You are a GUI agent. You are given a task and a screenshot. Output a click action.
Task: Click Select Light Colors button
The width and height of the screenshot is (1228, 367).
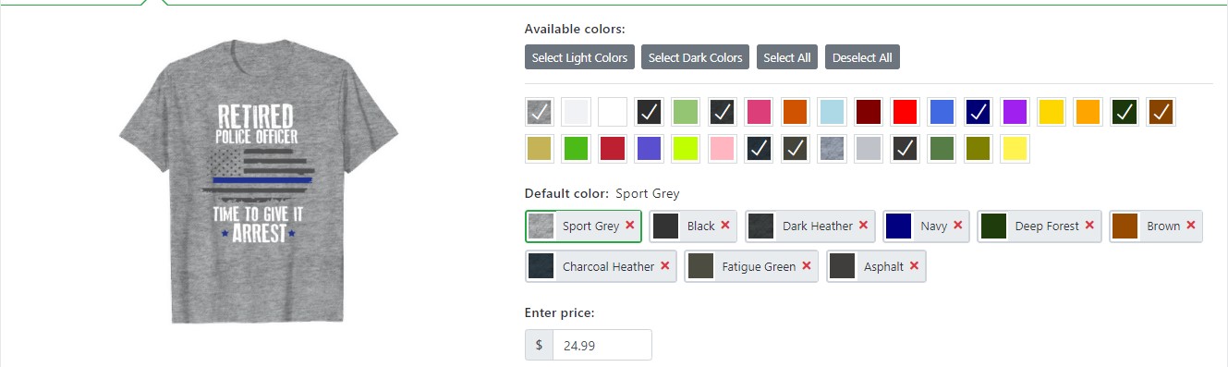pos(579,57)
